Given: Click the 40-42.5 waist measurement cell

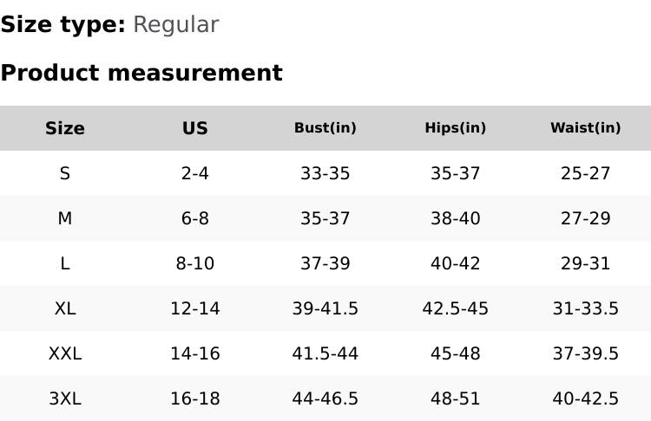Looking at the screenshot, I should click(586, 398).
